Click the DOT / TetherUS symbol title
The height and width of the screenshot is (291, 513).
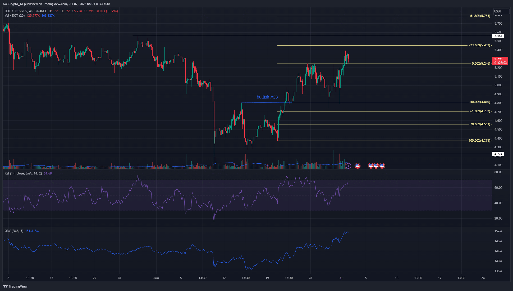click(16, 11)
